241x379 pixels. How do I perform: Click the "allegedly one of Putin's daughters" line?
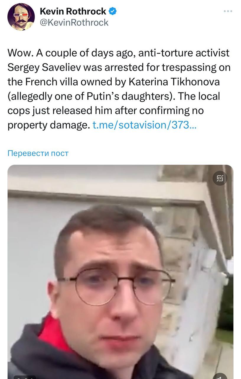pyautogui.click(x=114, y=96)
